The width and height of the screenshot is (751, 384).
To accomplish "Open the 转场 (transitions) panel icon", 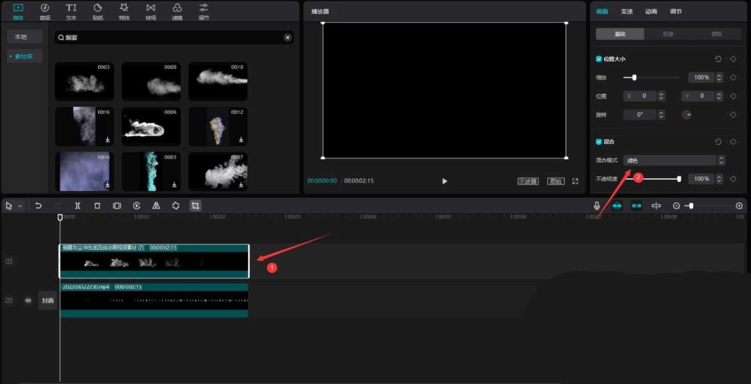I will click(151, 10).
